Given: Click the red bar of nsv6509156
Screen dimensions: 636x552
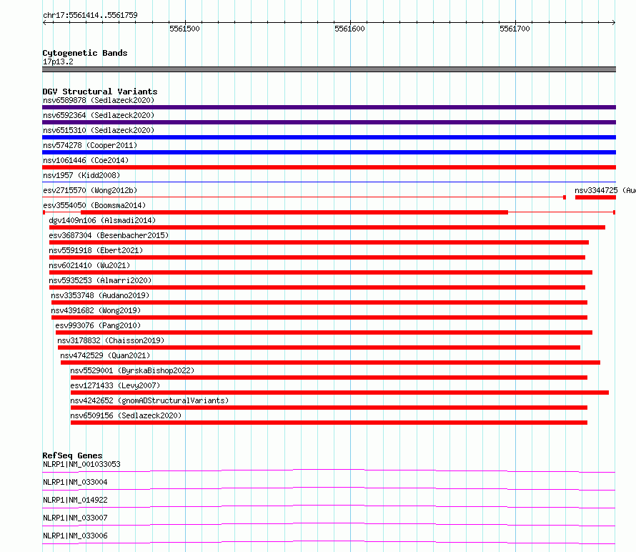Looking at the screenshot, I should pyautogui.click(x=329, y=423).
